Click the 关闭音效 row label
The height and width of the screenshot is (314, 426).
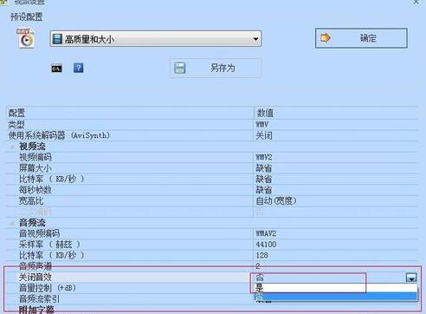click(35, 278)
